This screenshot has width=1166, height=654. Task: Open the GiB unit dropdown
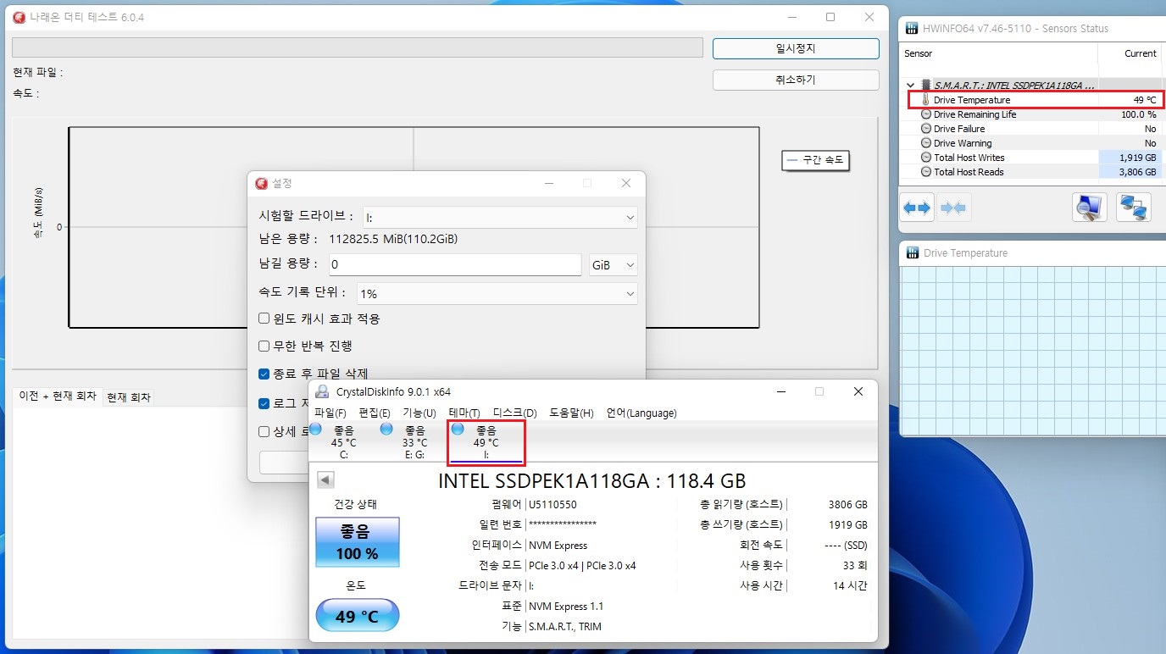coord(614,265)
